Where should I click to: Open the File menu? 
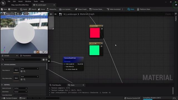(x=9, y=1)
